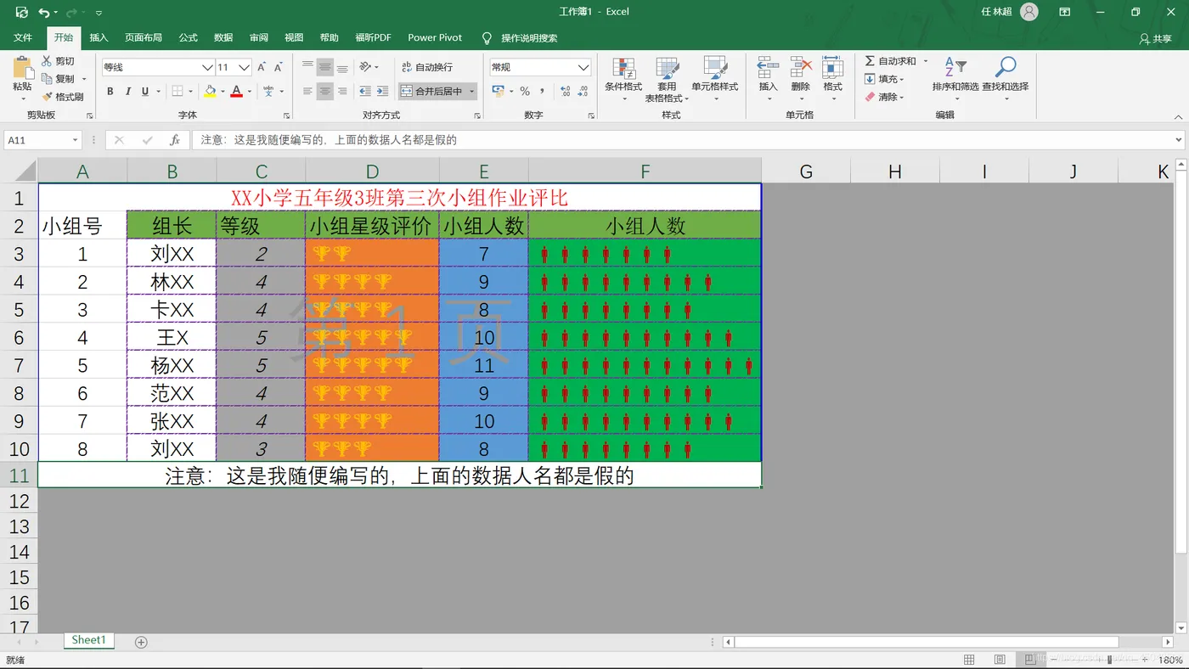1189x669 pixels.
Task: Expand the Fill (填充) dropdown
Action: [x=902, y=79]
